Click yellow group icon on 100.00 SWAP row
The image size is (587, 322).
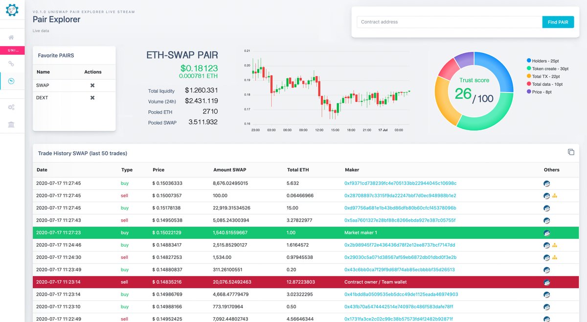(555, 196)
